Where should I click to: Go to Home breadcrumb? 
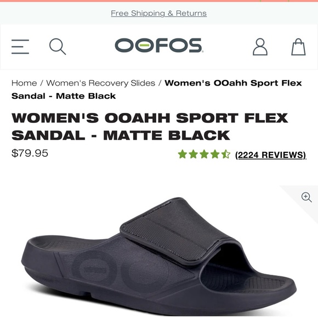click(x=24, y=83)
